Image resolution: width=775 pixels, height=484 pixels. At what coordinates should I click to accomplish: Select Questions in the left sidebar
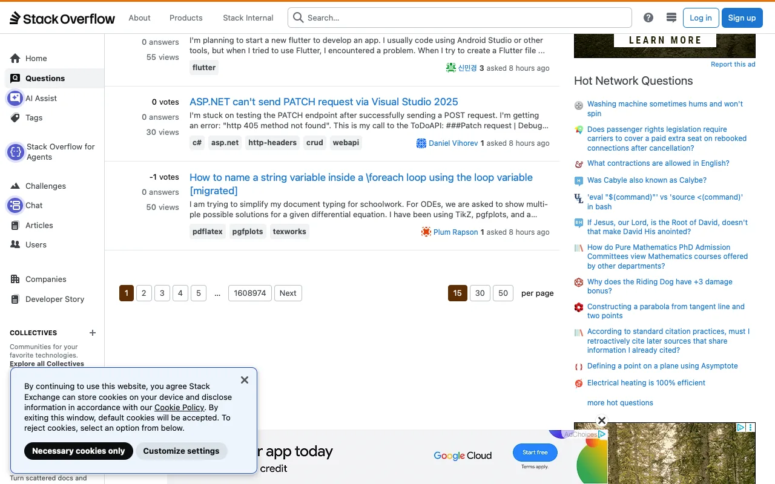[x=54, y=78]
